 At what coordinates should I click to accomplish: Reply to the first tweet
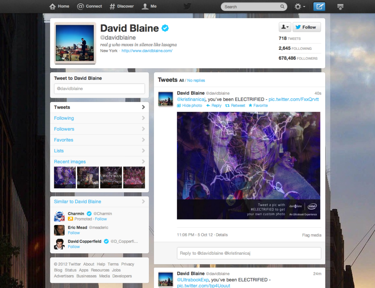coord(214,106)
